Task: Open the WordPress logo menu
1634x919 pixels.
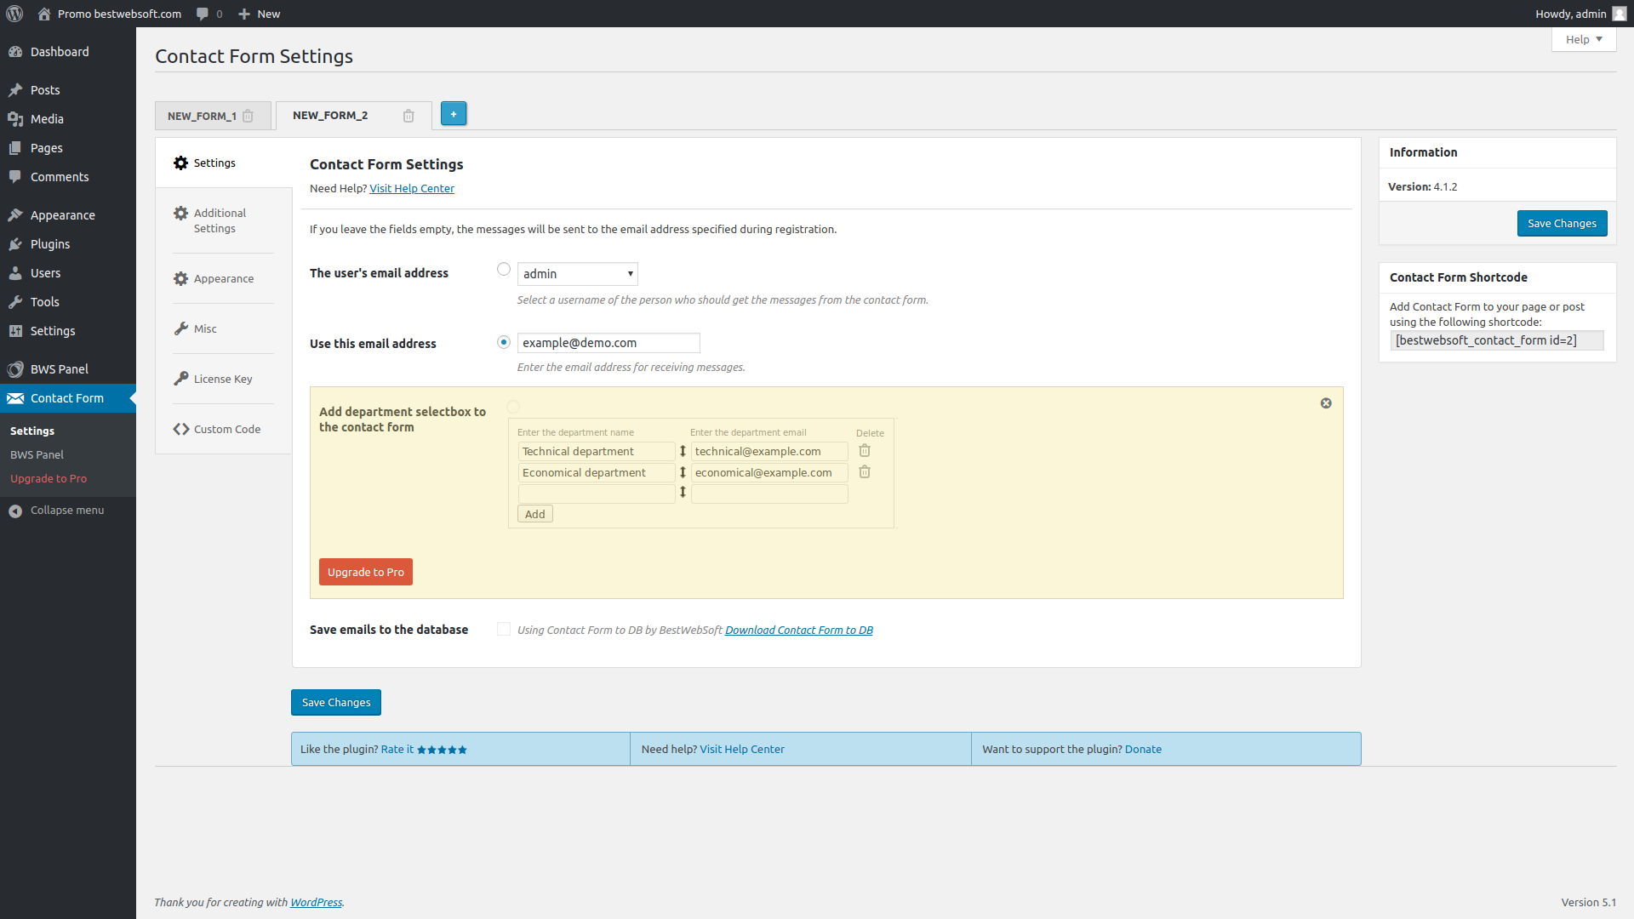Action: [x=14, y=14]
